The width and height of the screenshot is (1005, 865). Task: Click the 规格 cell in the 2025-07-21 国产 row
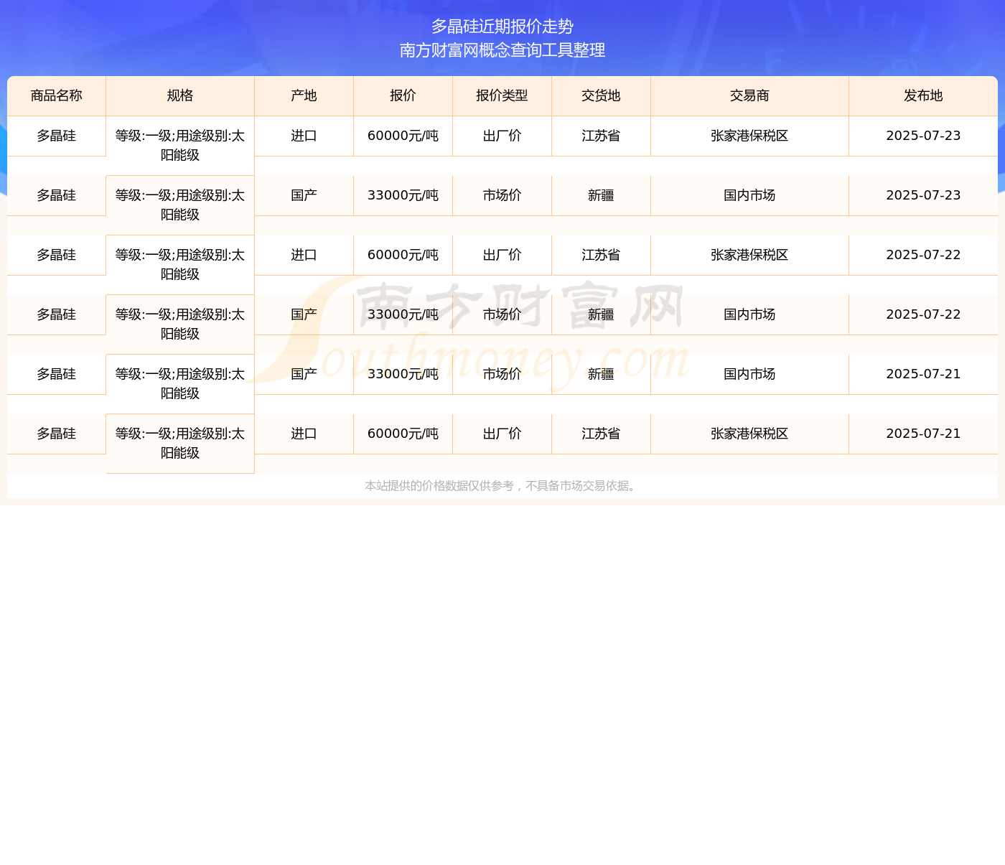coord(180,384)
